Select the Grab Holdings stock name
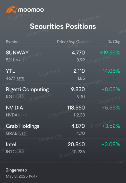Image resolution: width=126 pixels, height=183 pixels. coord(23,126)
